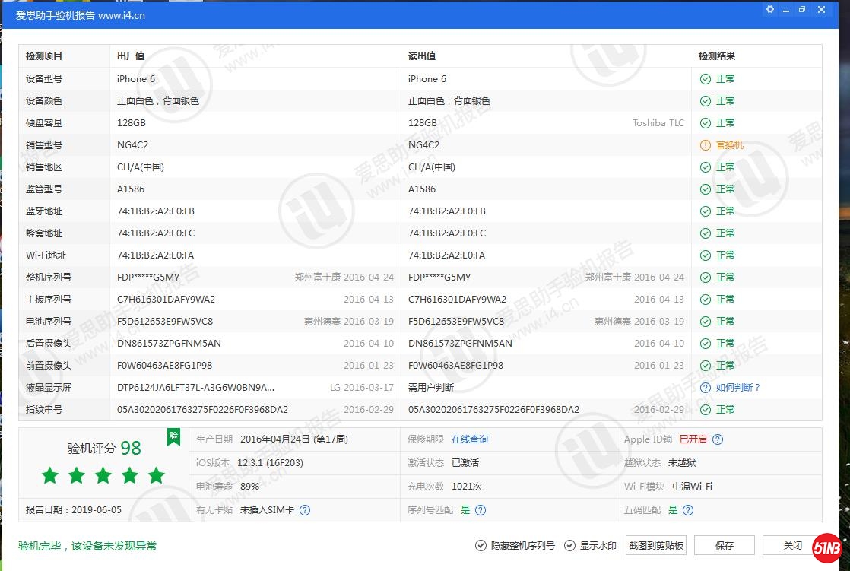The width and height of the screenshot is (850, 571).
Task: Click the 关闭 button at bottom
Action: pyautogui.click(x=792, y=546)
